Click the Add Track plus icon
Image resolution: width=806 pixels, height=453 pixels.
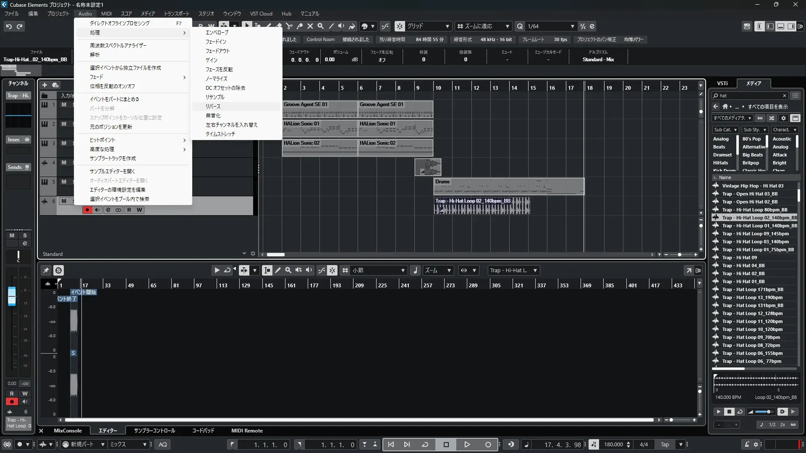(44, 85)
